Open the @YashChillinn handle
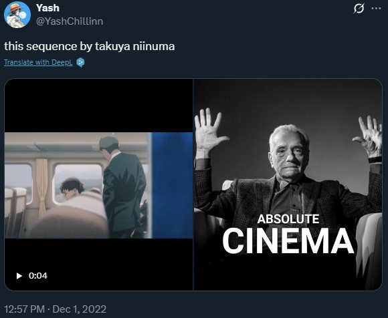Image resolution: width=388 pixels, height=318 pixels. pyautogui.click(x=70, y=21)
